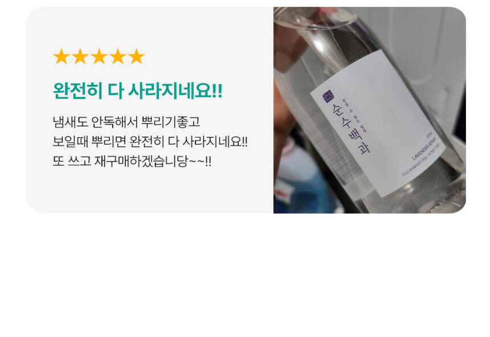This screenshot has height=337, width=490.
Task: Select the review line 냄새도 안독해서 뿌리기좋고
Action: pos(126,121)
